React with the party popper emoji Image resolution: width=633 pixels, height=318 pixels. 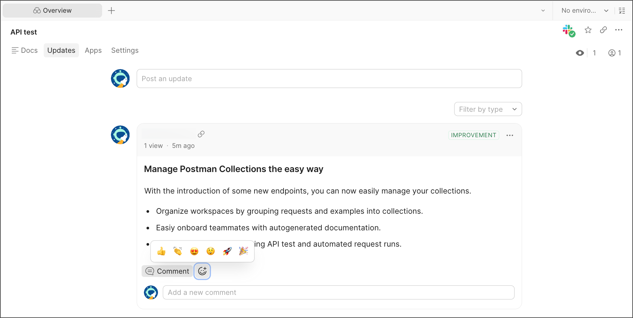(x=243, y=251)
